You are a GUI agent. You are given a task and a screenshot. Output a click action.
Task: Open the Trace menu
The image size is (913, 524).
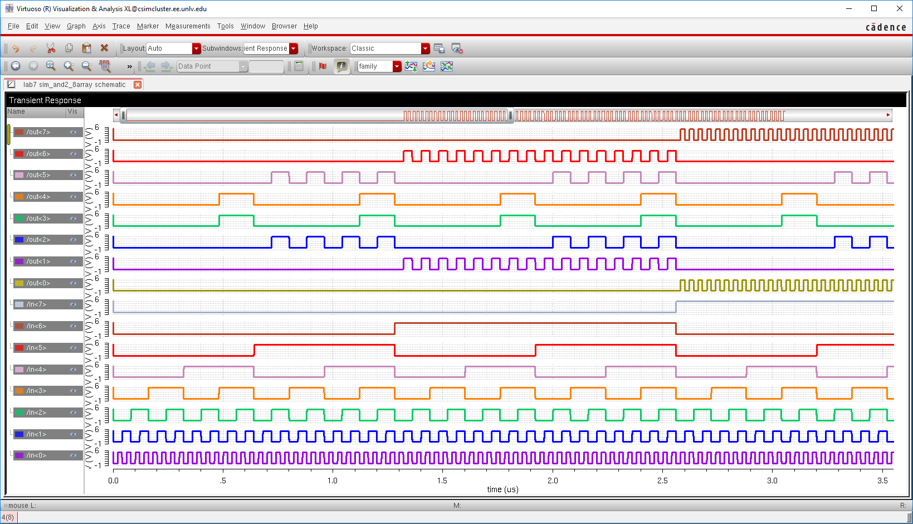(121, 26)
